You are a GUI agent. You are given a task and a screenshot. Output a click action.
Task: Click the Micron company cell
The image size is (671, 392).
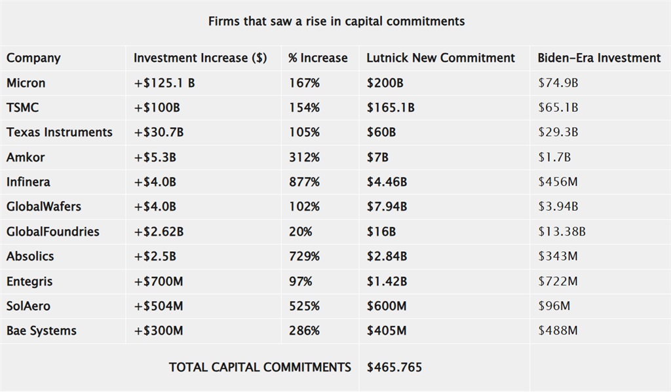click(26, 82)
